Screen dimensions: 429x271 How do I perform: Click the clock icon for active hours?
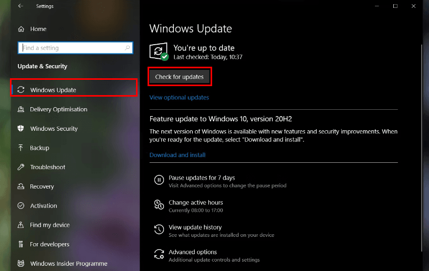[x=159, y=204]
